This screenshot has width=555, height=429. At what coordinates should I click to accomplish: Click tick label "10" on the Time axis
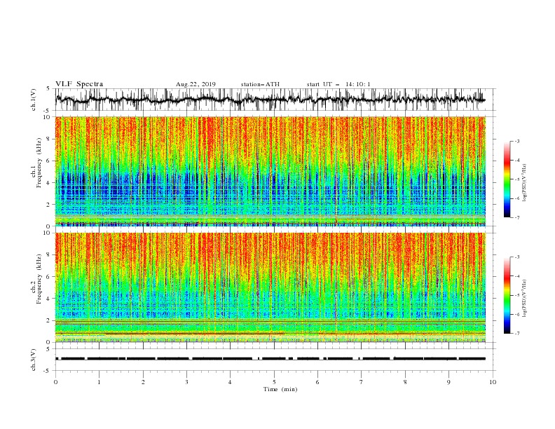pyautogui.click(x=493, y=382)
